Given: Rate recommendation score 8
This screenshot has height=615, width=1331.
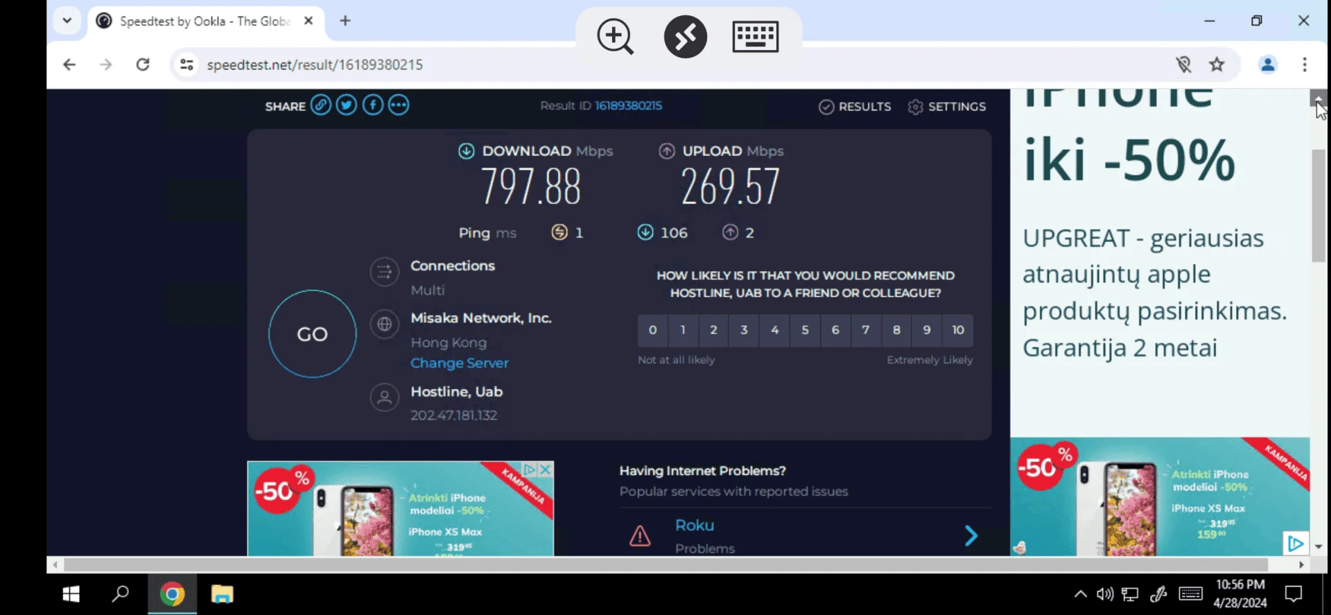Looking at the screenshot, I should coord(896,330).
